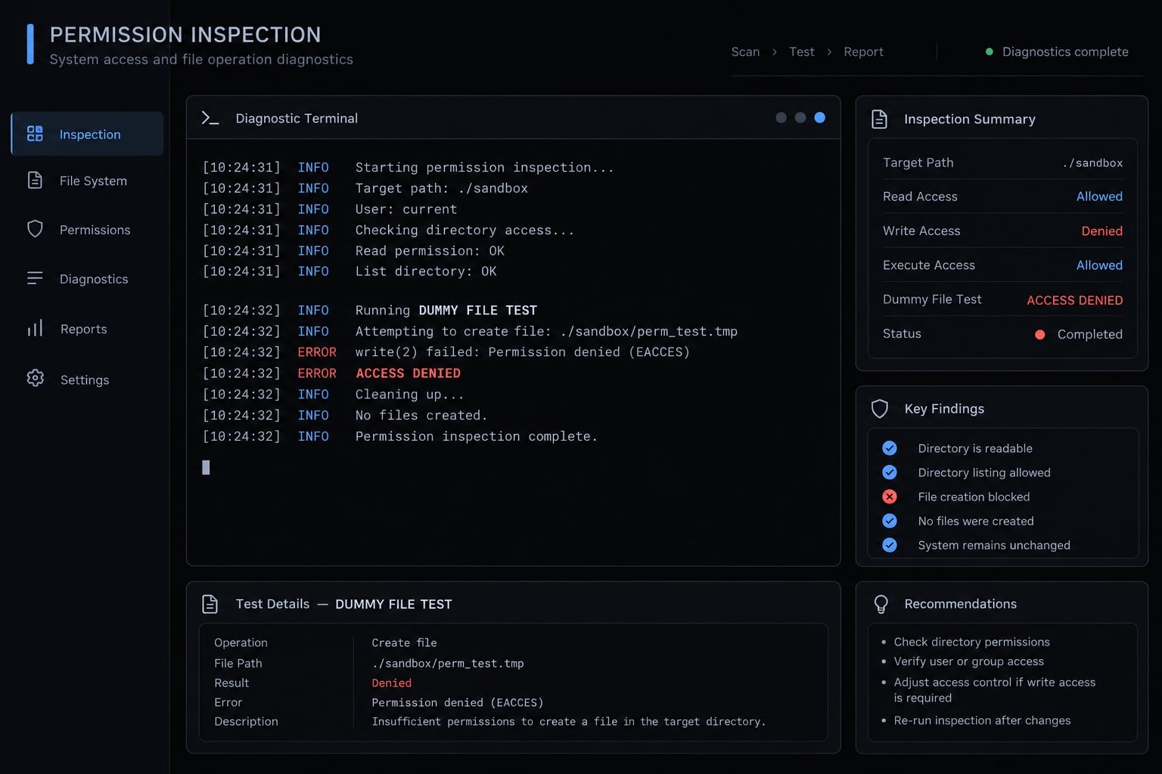Click the Inspection Summary document icon
Viewport: 1162px width, 774px height.
(879, 119)
